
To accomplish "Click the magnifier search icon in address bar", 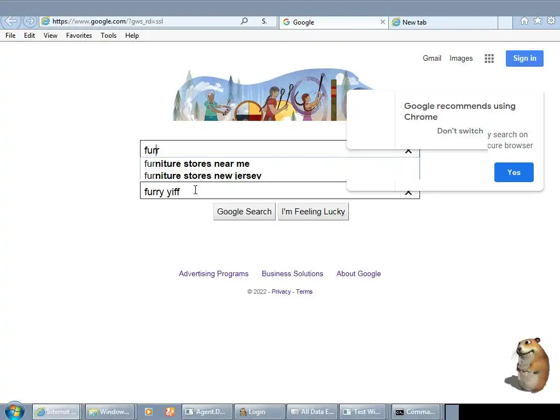I will click(x=244, y=21).
